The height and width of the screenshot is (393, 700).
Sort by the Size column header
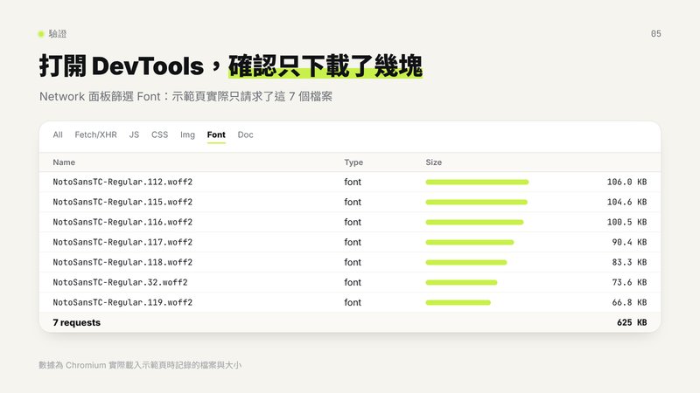433,162
